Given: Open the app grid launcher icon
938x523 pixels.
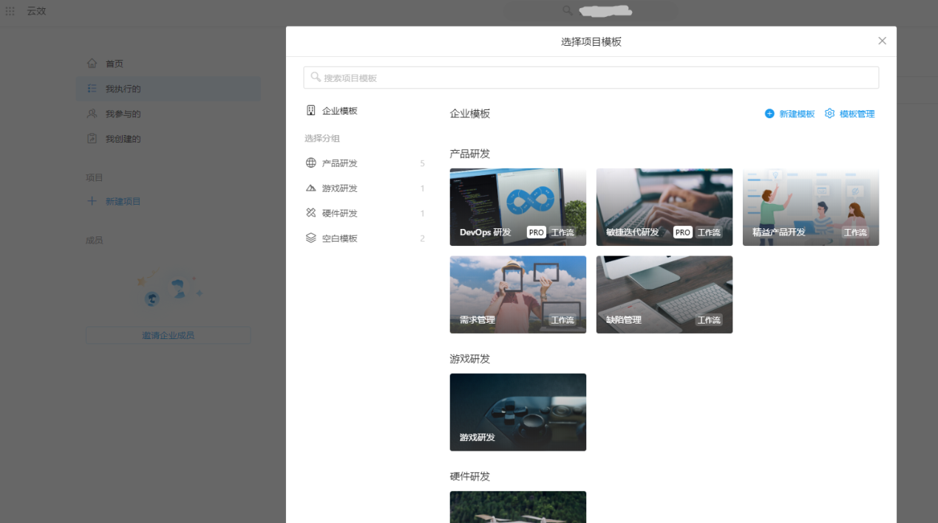Looking at the screenshot, I should (x=10, y=11).
